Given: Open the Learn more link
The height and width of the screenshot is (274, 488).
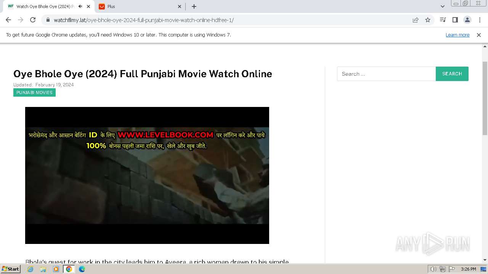Looking at the screenshot, I should click(x=457, y=35).
